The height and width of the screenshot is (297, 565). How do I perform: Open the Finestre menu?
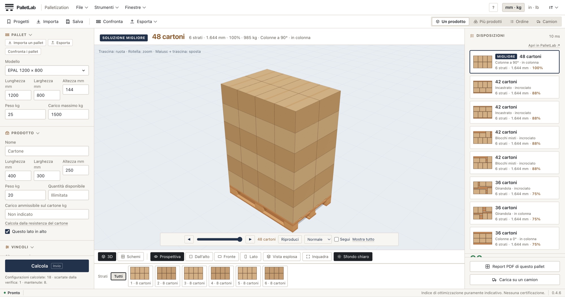coord(135,7)
